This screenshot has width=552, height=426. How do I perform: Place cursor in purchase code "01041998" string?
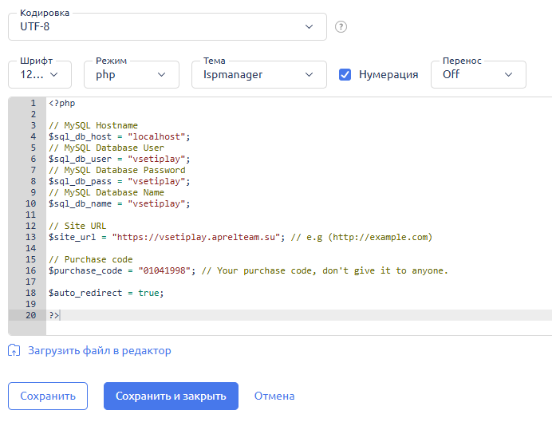pyautogui.click(x=164, y=270)
